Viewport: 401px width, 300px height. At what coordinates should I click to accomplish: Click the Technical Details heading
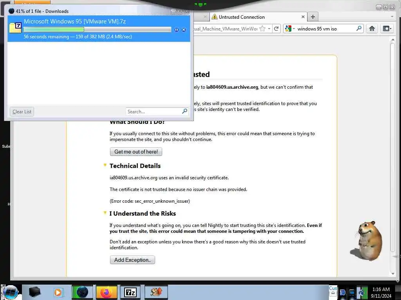tap(135, 166)
